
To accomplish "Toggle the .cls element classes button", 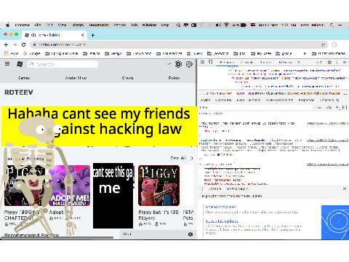I will point(329,107).
